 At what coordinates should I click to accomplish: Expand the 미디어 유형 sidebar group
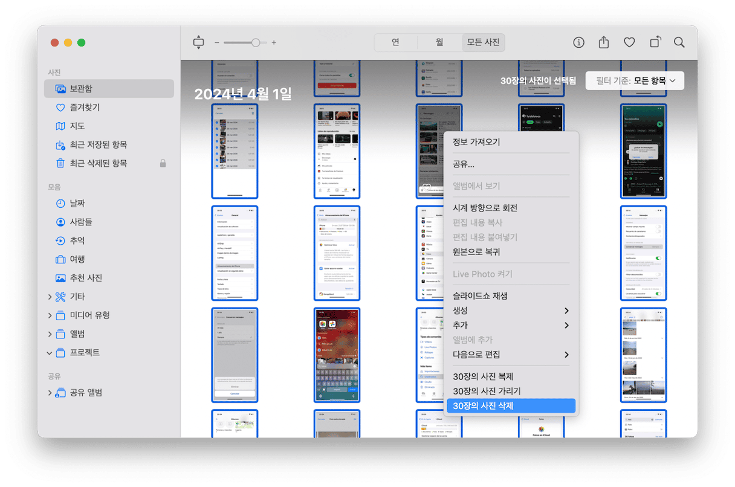coord(50,315)
